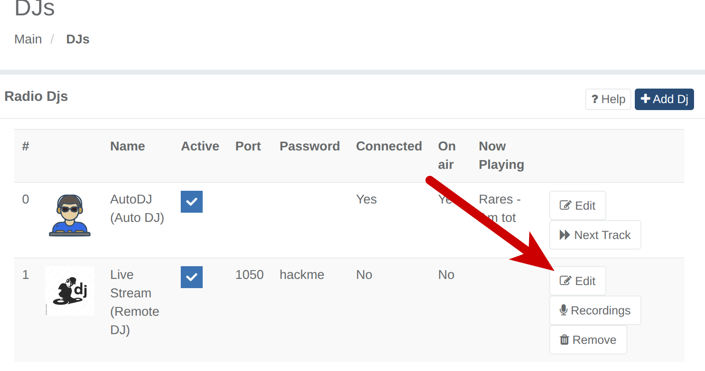This screenshot has width=705, height=371.
Task: Click the Add Dj button
Action: (x=664, y=99)
